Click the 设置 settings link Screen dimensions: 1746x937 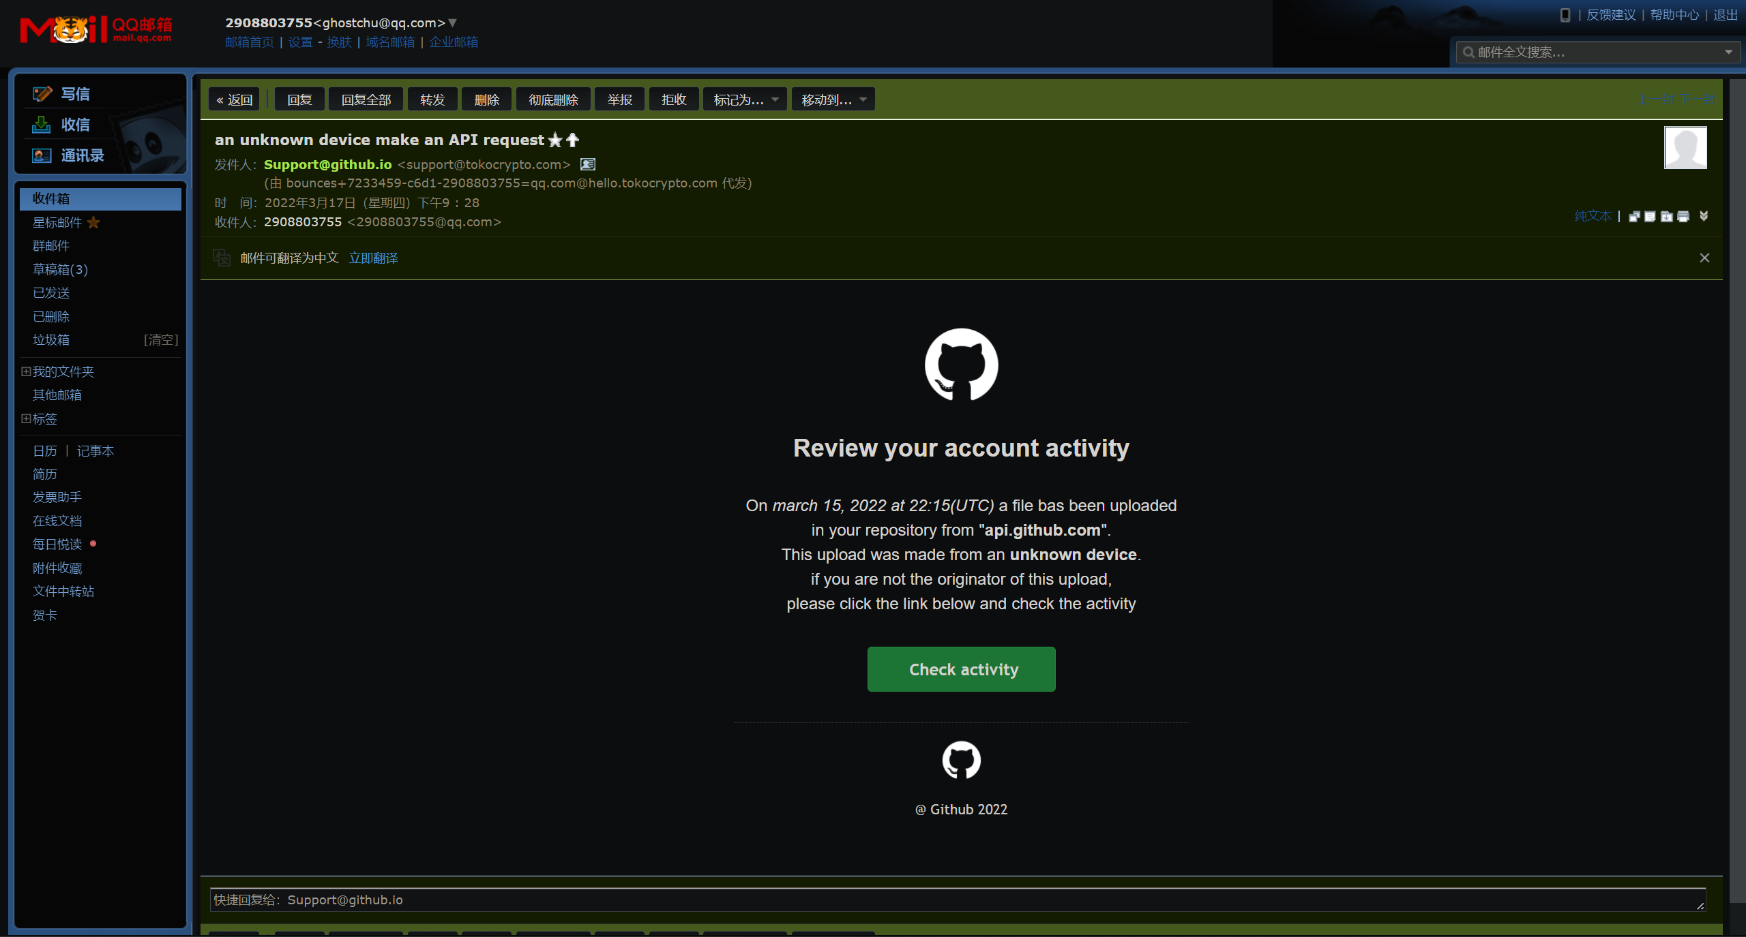300,42
